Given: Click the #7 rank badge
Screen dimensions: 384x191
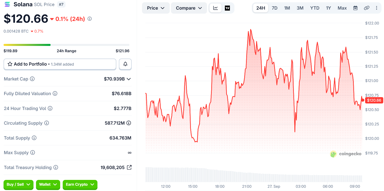Looking at the screenshot, I should click(x=61, y=4).
